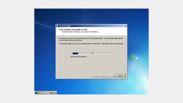Click the Startup Repair window title text

(x=65, y=26)
